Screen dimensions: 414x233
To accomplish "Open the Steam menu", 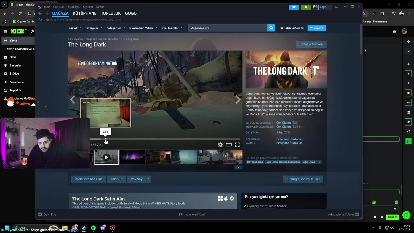I will [x=46, y=7].
